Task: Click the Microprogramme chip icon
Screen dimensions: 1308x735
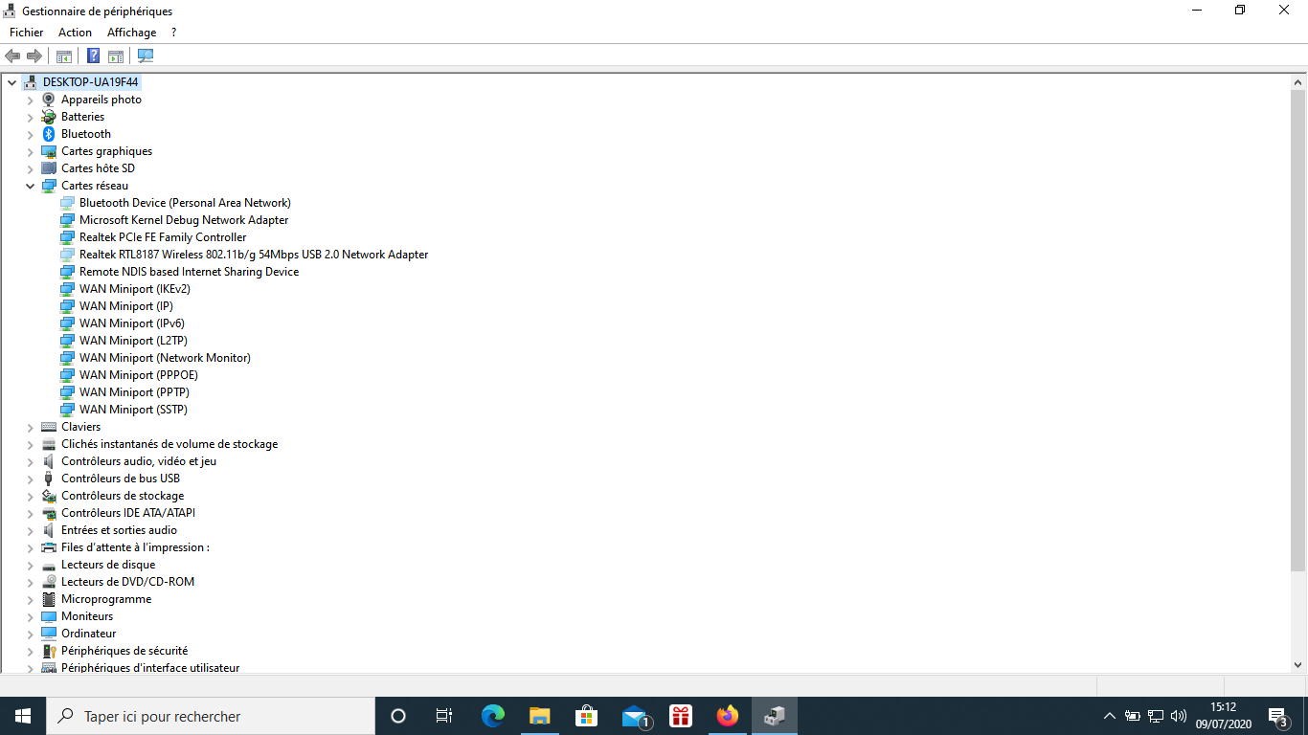Action: [x=49, y=599]
